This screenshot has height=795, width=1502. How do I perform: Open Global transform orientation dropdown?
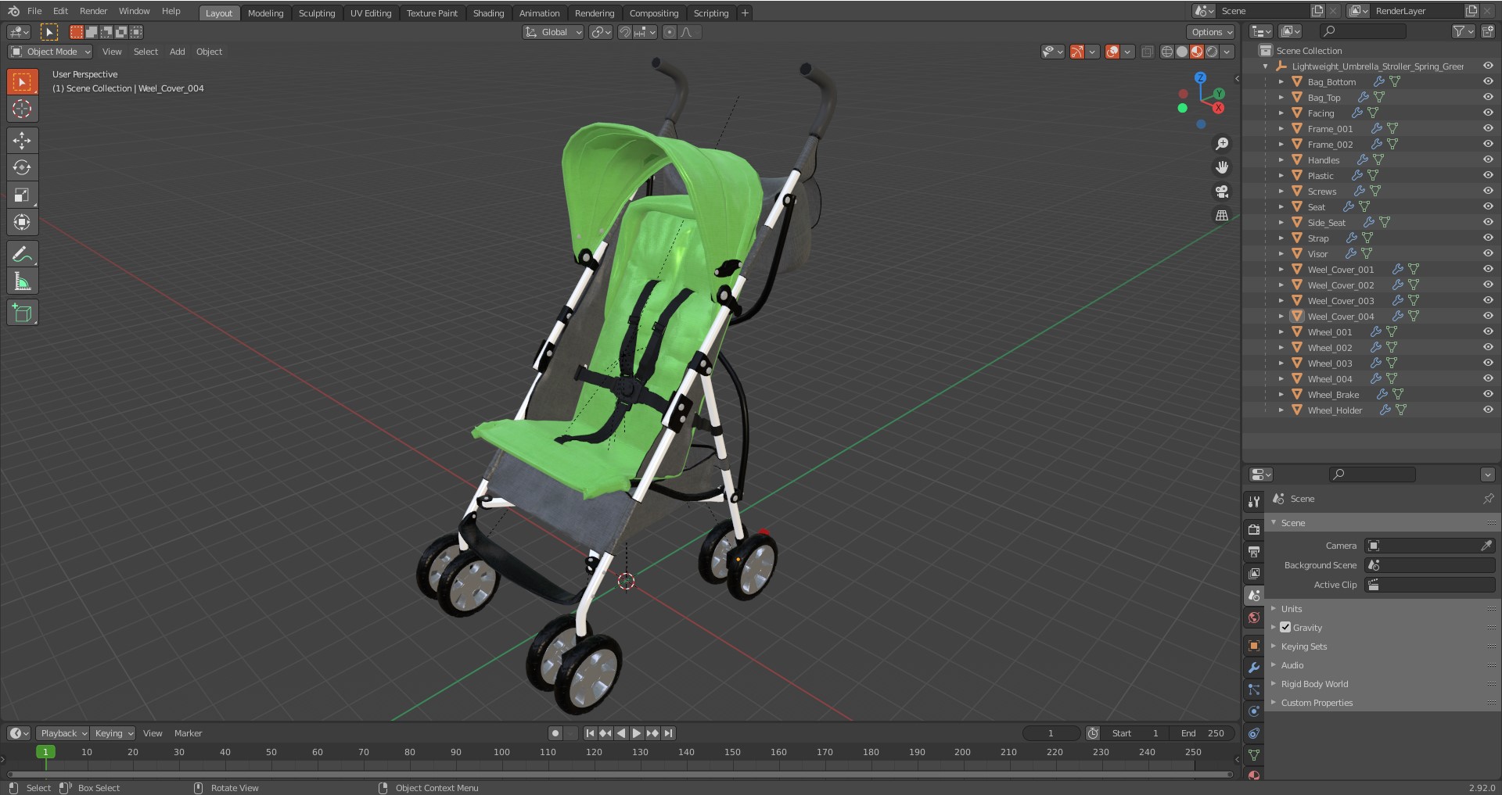(x=553, y=32)
